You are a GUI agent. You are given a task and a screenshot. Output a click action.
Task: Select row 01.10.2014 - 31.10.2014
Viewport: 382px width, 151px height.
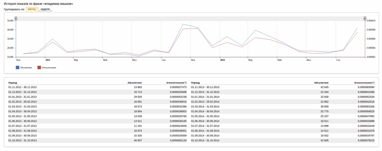[x=283, y=140]
